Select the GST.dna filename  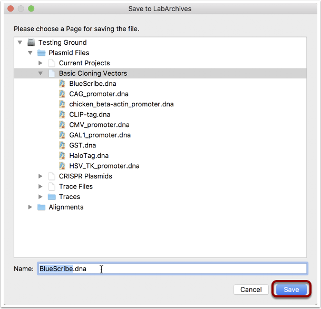tap(83, 145)
